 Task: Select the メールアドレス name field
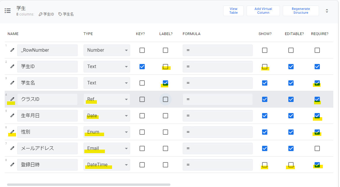[47, 148]
